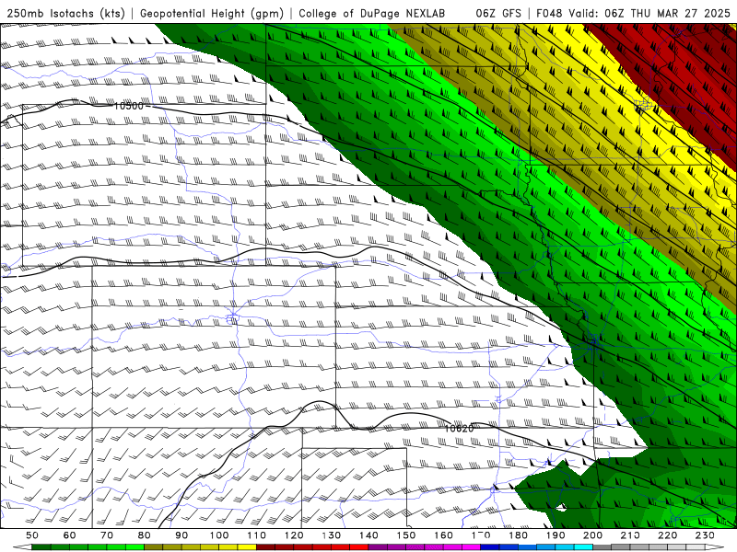The height and width of the screenshot is (552, 737).
Task: Click the 80 value on the color scale
Action: click(x=145, y=535)
